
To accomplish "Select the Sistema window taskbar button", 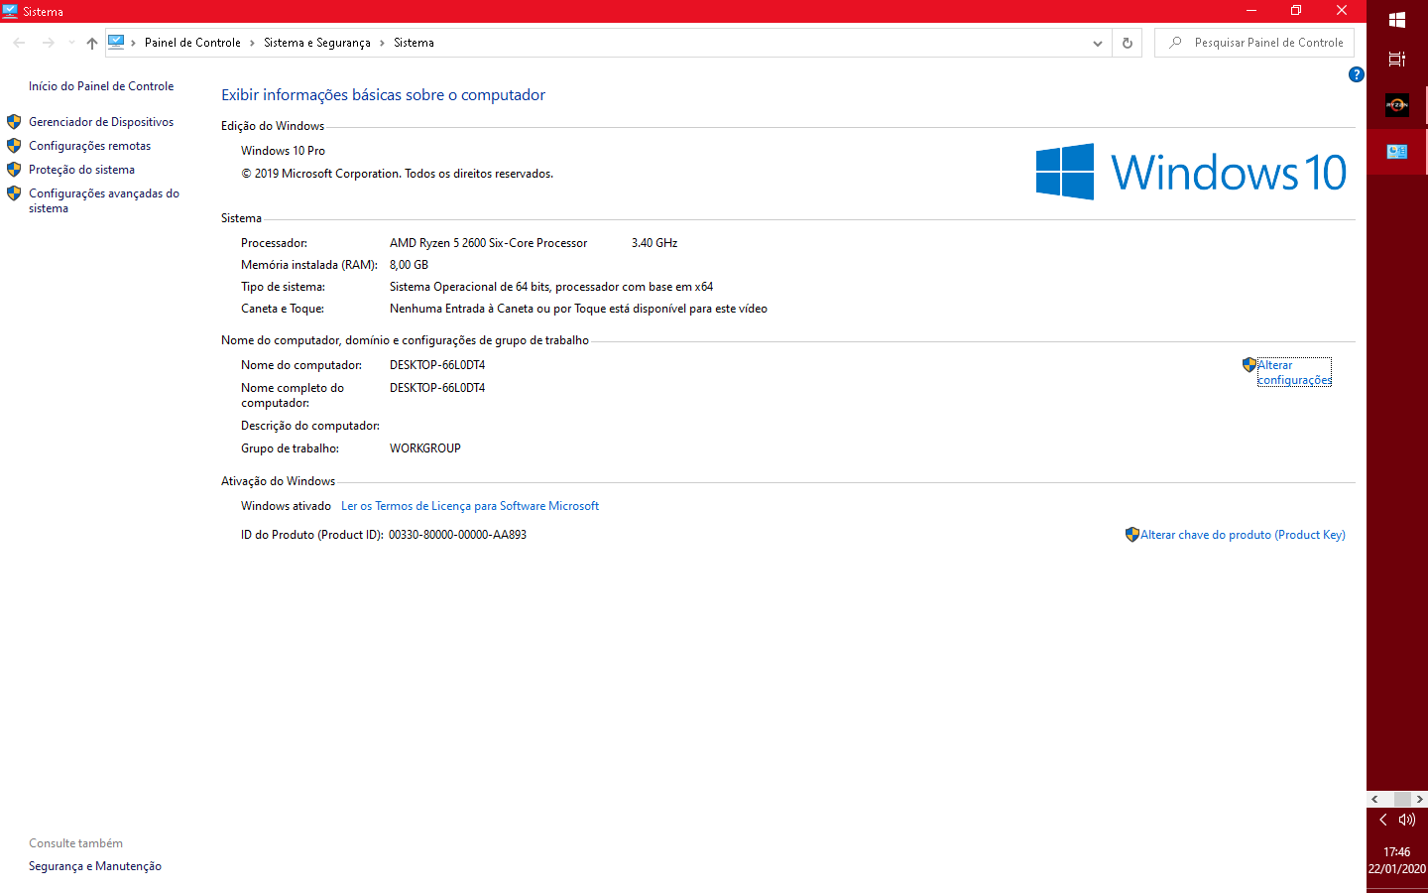I will point(1397,152).
